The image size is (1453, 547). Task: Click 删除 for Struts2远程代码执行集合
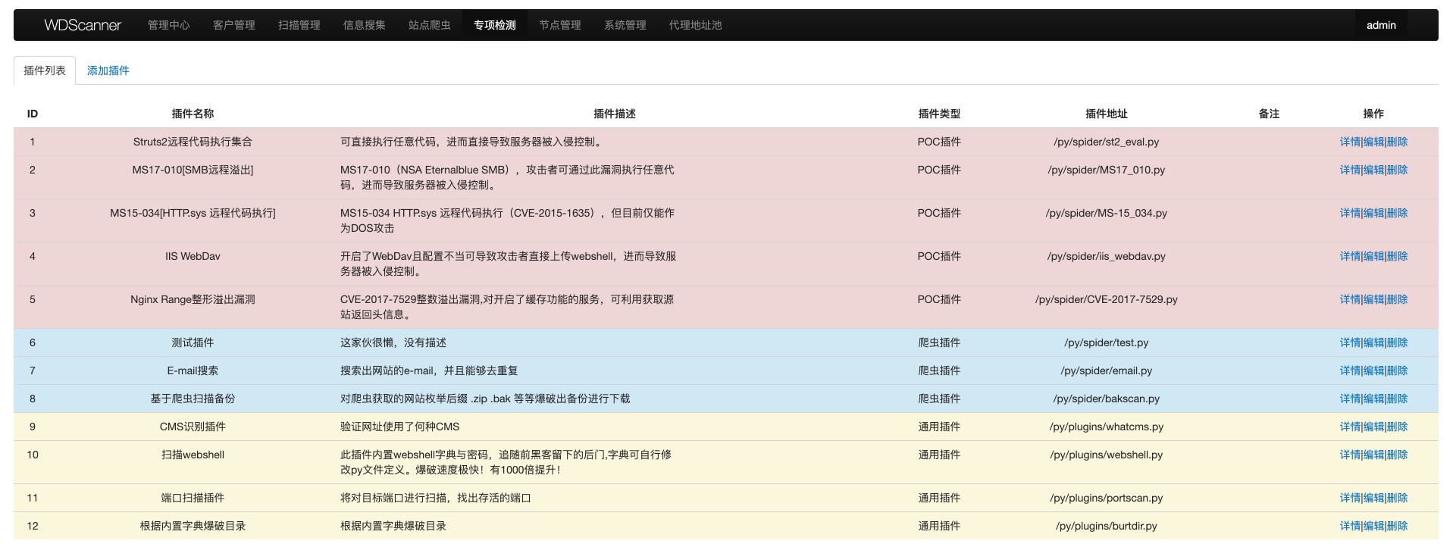(x=1397, y=142)
